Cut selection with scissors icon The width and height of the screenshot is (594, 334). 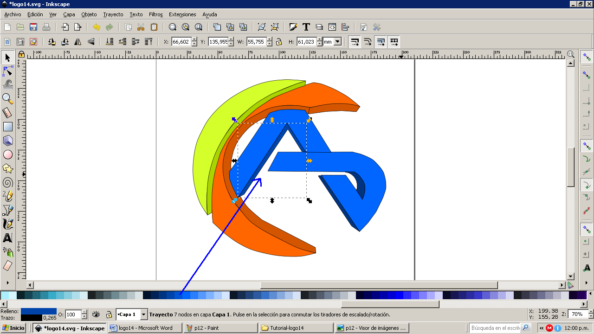coord(141,27)
